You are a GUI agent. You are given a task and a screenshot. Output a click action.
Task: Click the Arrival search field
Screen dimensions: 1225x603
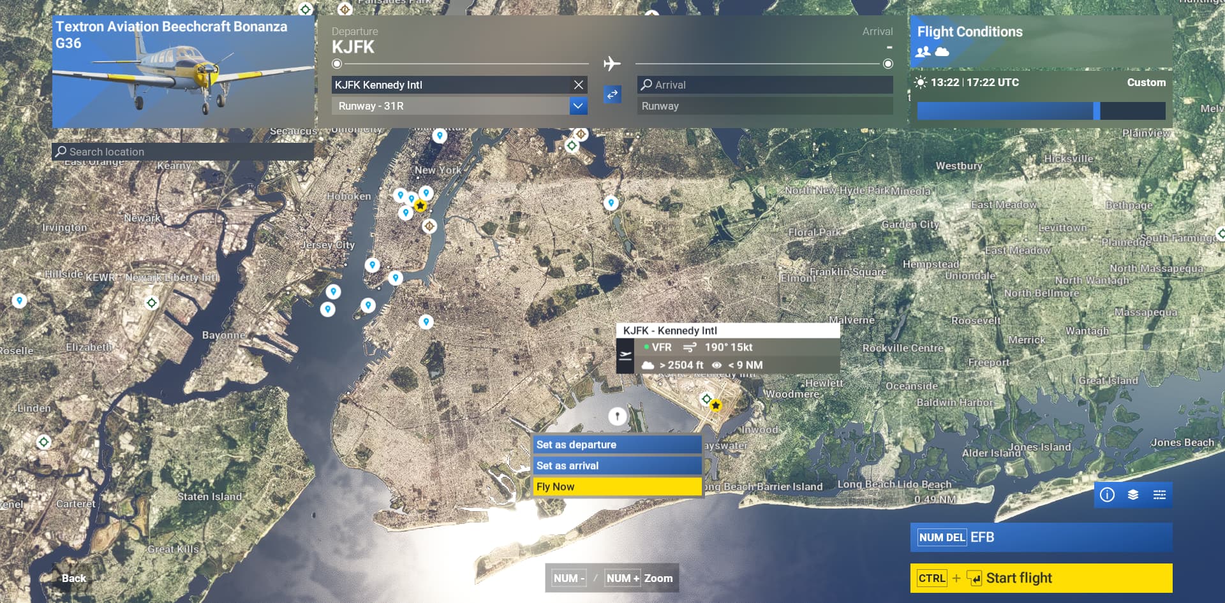(765, 85)
